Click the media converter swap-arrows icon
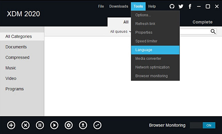This screenshot has width=222, height=134. (97, 125)
